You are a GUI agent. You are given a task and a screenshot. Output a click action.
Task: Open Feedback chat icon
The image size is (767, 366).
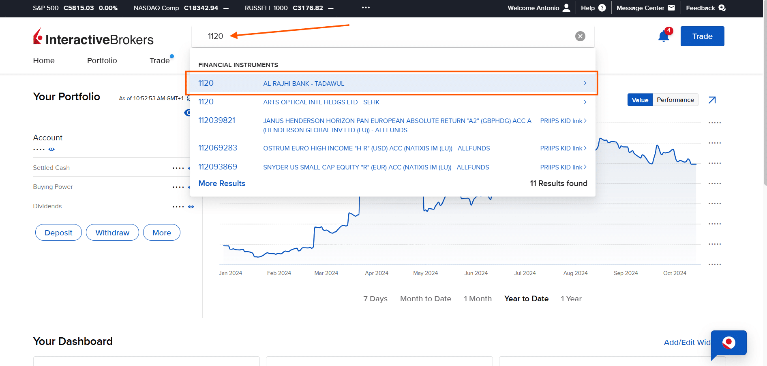click(722, 8)
